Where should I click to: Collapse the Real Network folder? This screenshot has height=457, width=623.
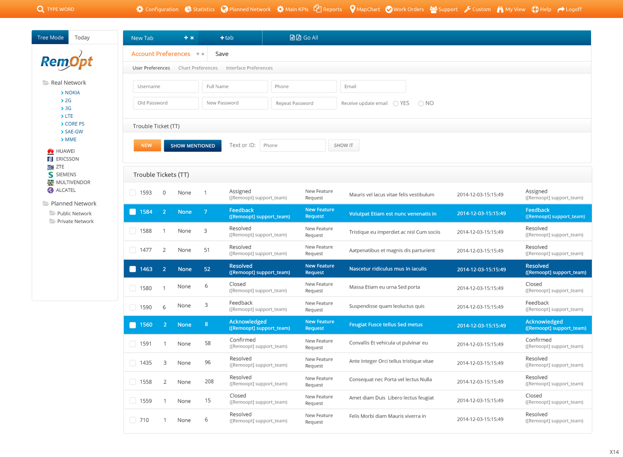[x=46, y=83]
